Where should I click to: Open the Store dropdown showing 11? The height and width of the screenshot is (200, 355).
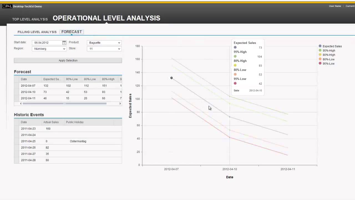tap(104, 49)
